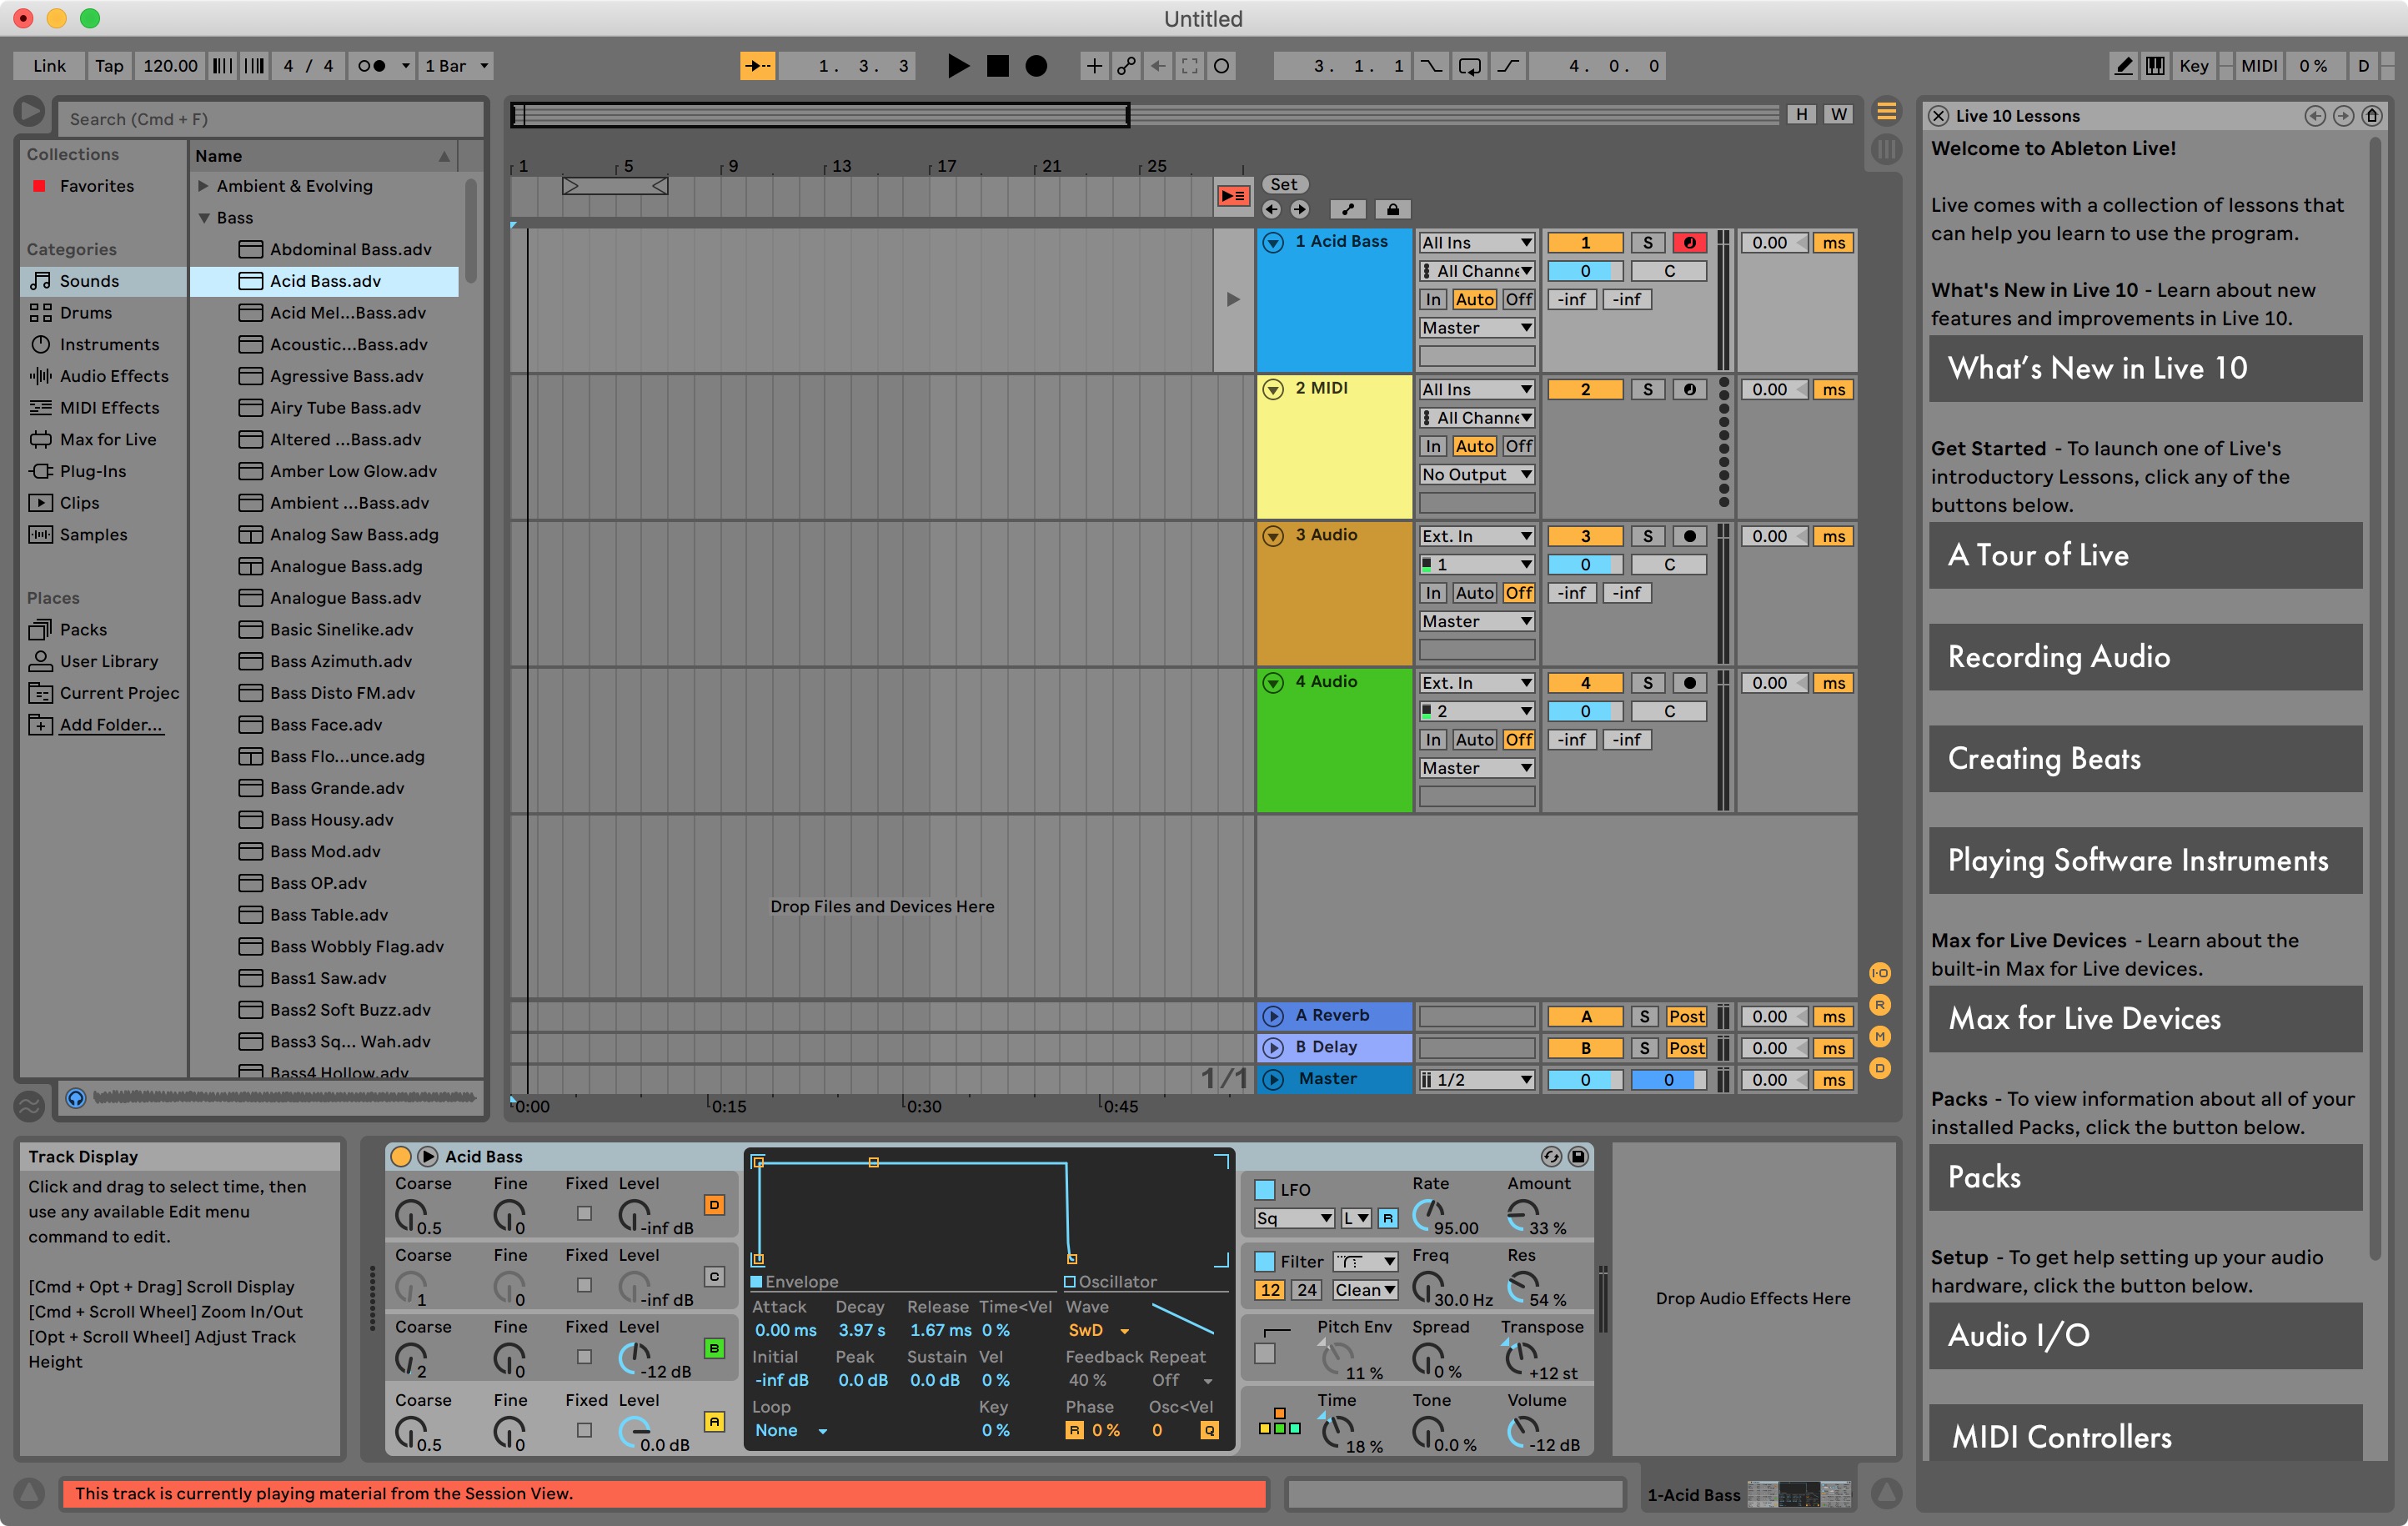Screen dimensions: 2408x1526
Task: Click the Add Folder link
Action: pos(111,726)
